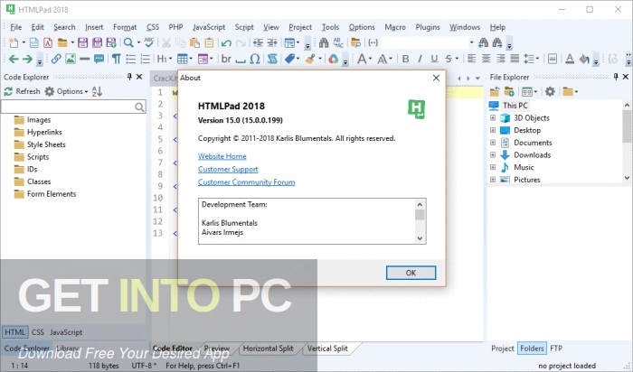Click the background fill bucket icon
Image resolution: width=633 pixels, height=372 pixels.
point(584,60)
